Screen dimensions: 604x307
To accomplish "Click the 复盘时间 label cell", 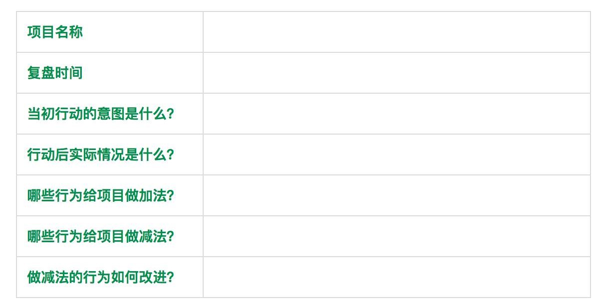I will (x=110, y=73).
